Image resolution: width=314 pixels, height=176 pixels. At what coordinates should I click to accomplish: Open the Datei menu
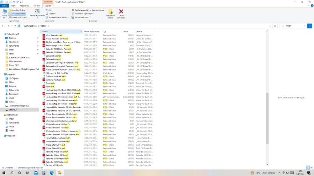coord(4,6)
